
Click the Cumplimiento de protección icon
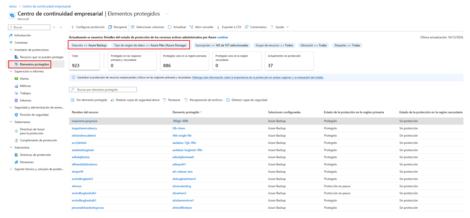click(16, 140)
